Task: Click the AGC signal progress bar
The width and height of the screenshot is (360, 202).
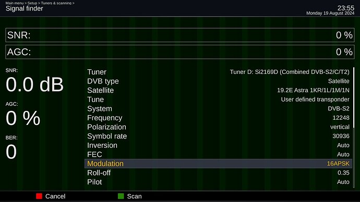Action: pos(180,52)
